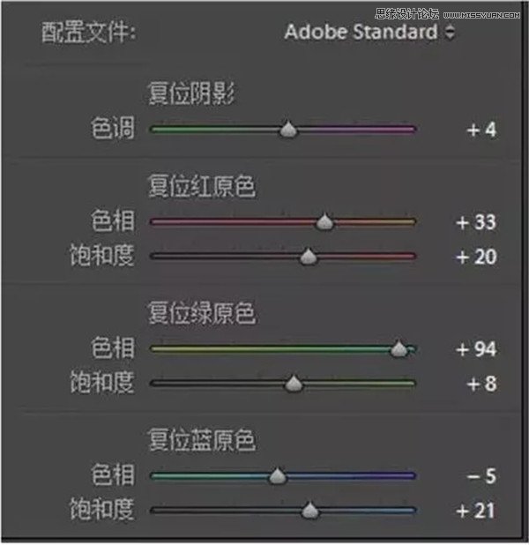
Task: Click the 配置文件 profile label
Action: [x=88, y=34]
